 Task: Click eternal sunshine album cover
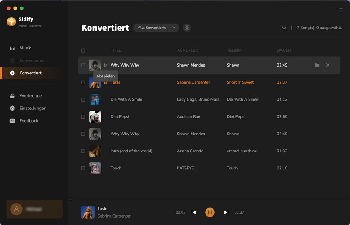(95, 151)
